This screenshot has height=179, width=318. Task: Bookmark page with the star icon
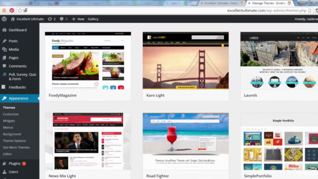point(20,10)
